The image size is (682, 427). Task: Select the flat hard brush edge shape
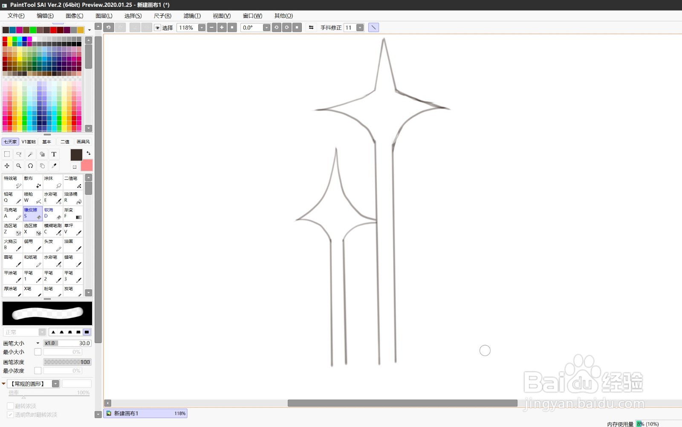coord(87,332)
